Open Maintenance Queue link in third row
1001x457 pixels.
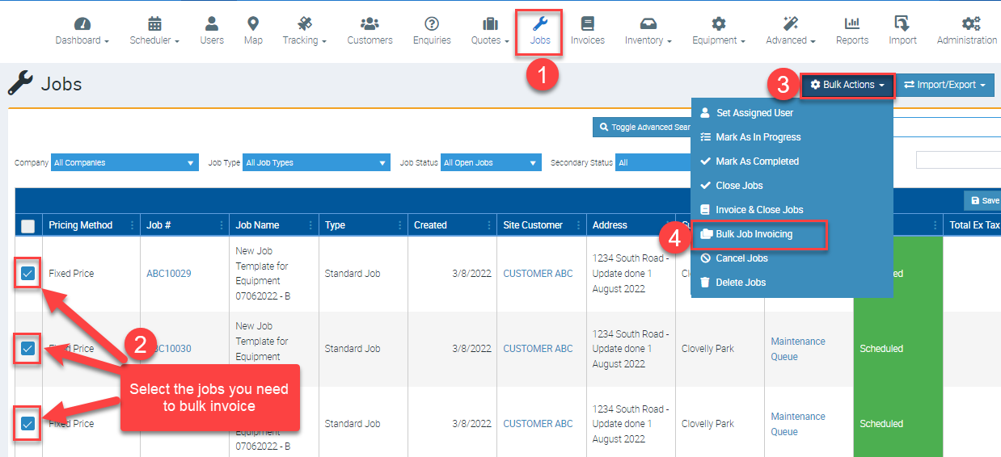[x=798, y=424]
